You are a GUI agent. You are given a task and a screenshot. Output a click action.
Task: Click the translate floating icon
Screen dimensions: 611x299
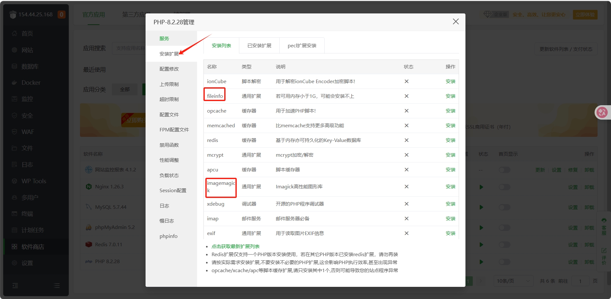coord(602,112)
